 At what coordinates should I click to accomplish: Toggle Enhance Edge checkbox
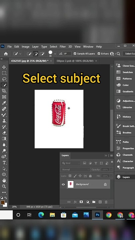coord(99,54)
